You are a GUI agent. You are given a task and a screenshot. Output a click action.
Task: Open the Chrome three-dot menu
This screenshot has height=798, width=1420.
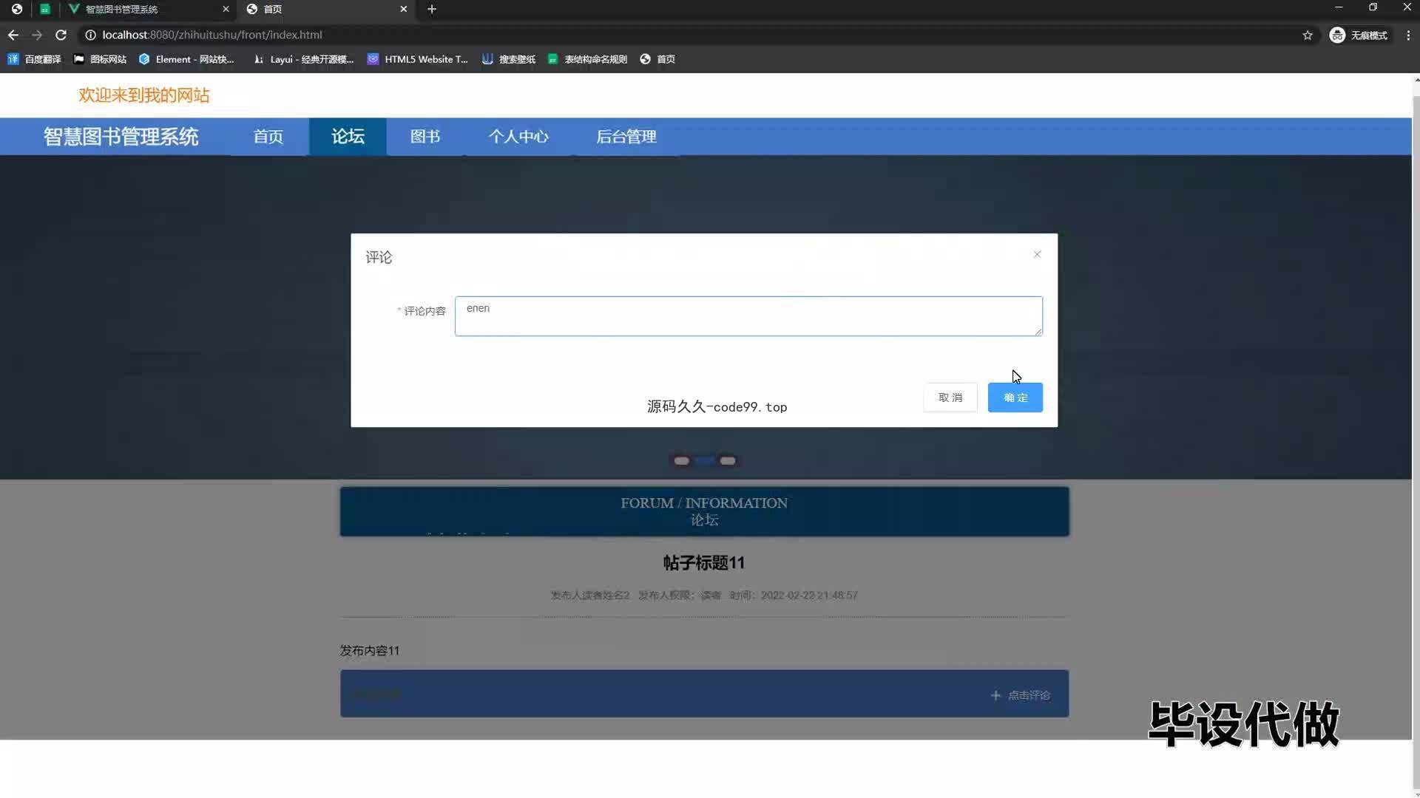1407,35
